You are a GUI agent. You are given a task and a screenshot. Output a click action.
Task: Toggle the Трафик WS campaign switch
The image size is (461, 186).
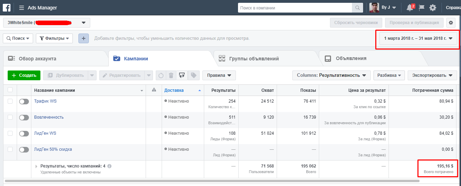[x=24, y=101]
